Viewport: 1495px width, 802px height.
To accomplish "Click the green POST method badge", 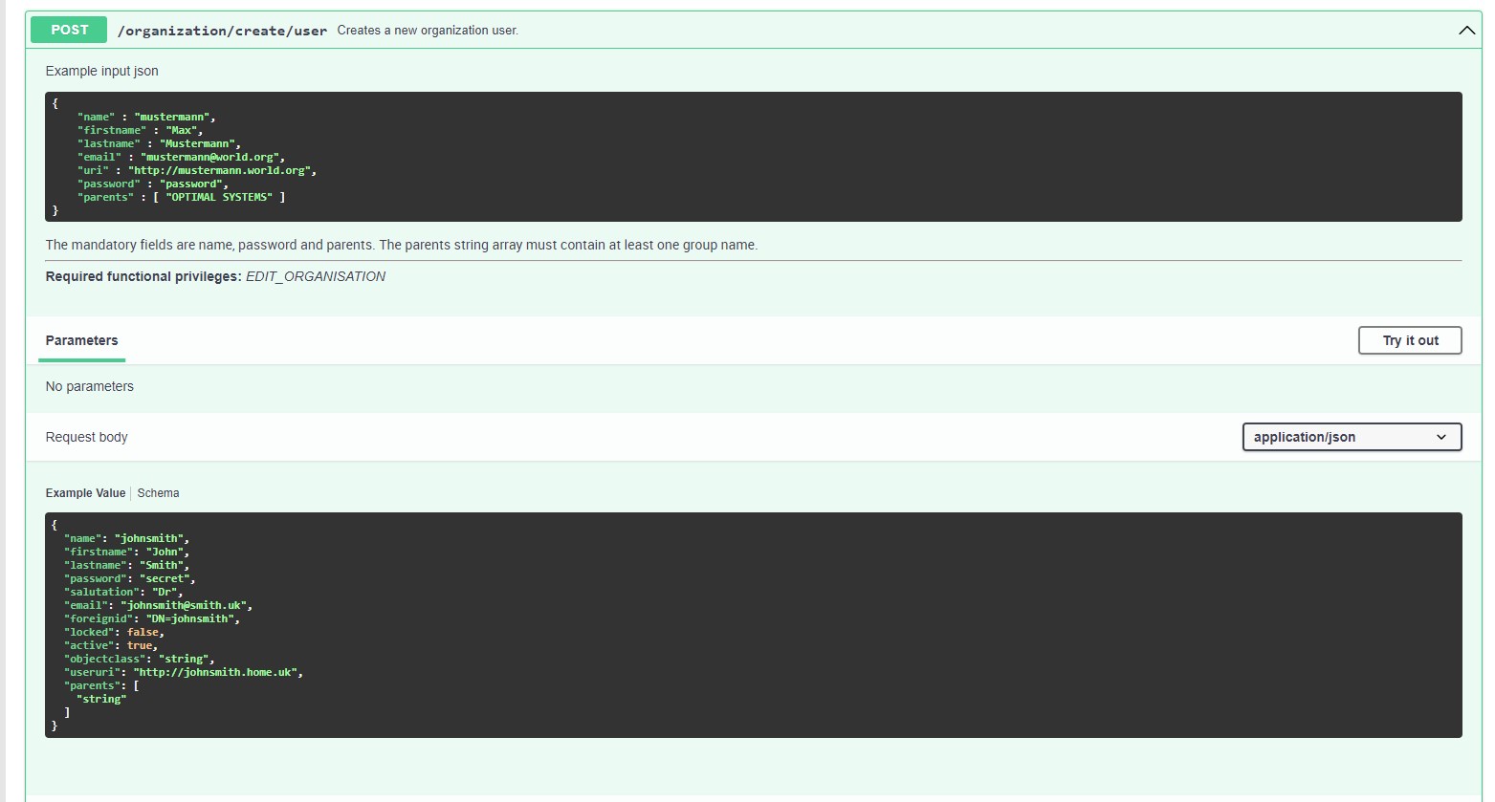I will coord(69,30).
